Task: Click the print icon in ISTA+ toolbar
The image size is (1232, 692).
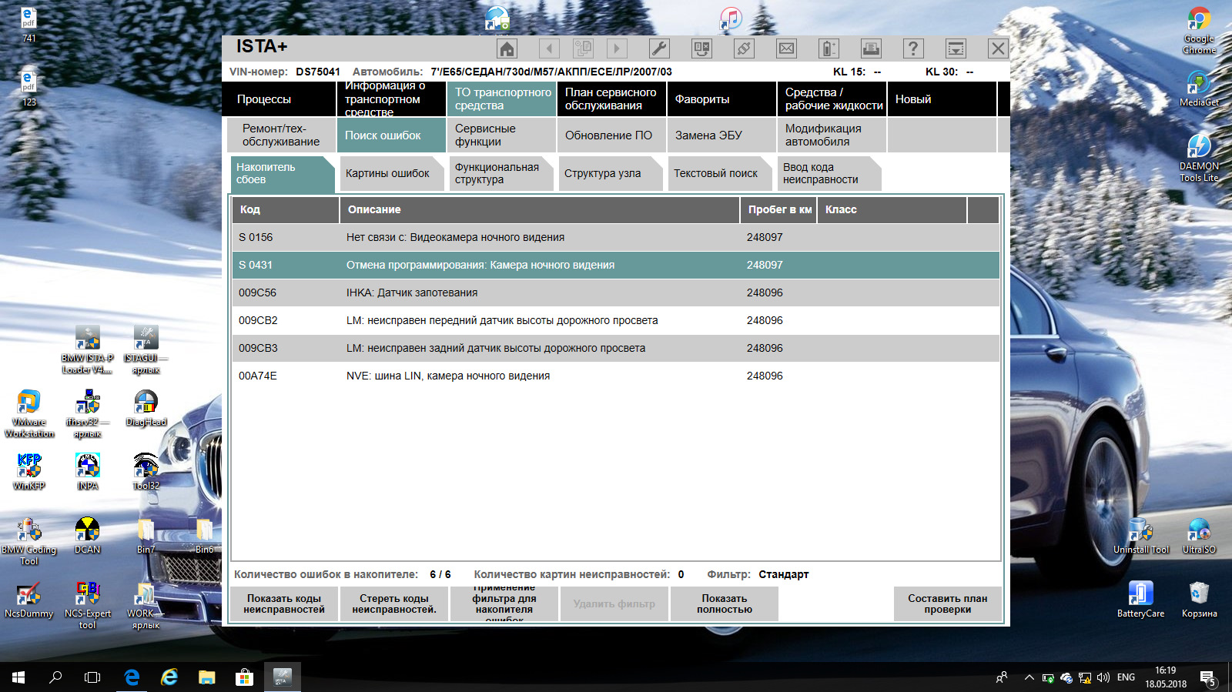Action: (x=871, y=48)
